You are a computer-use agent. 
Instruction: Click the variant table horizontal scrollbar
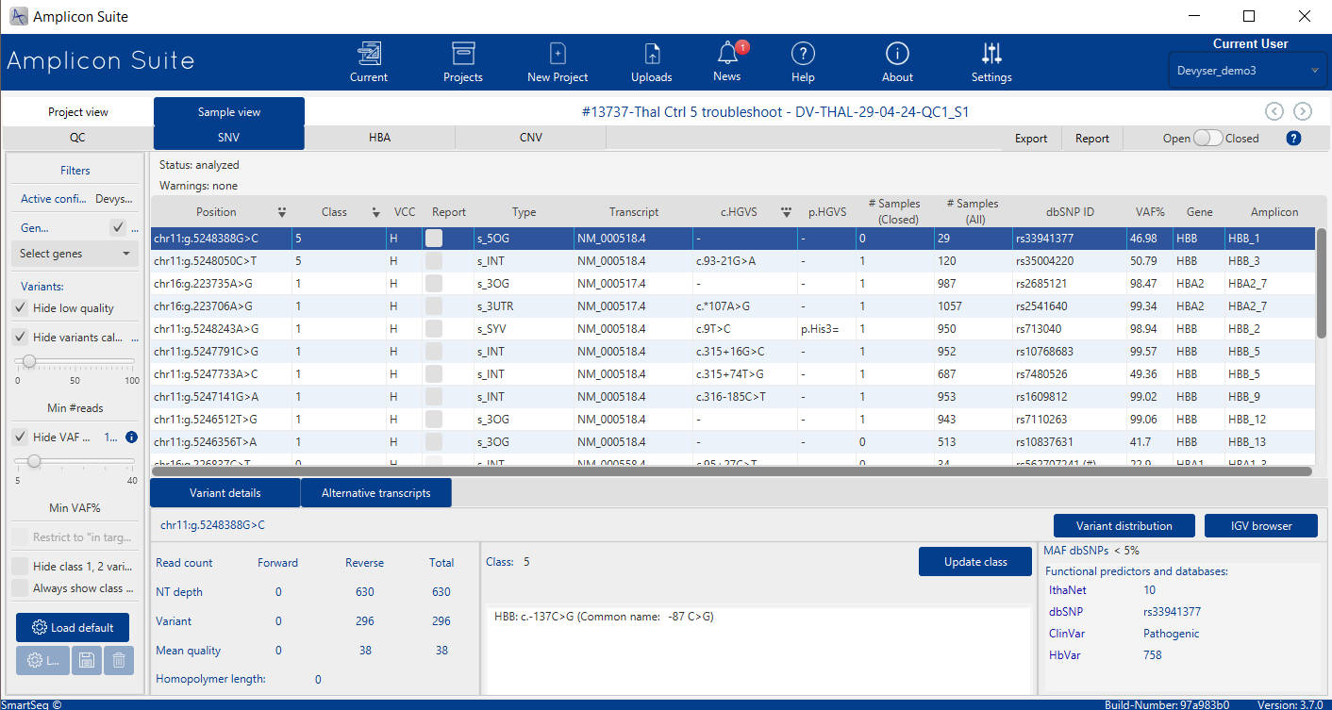[732, 471]
